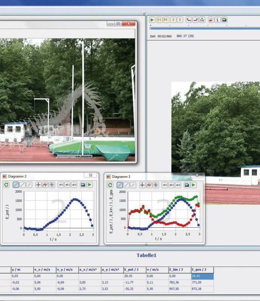
Task: Toggle line-only display in Diagramm 2
Action: click(22, 185)
